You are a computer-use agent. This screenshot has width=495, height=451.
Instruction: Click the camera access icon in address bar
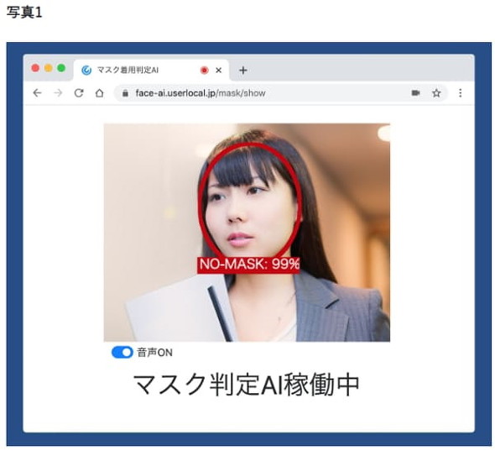(416, 93)
